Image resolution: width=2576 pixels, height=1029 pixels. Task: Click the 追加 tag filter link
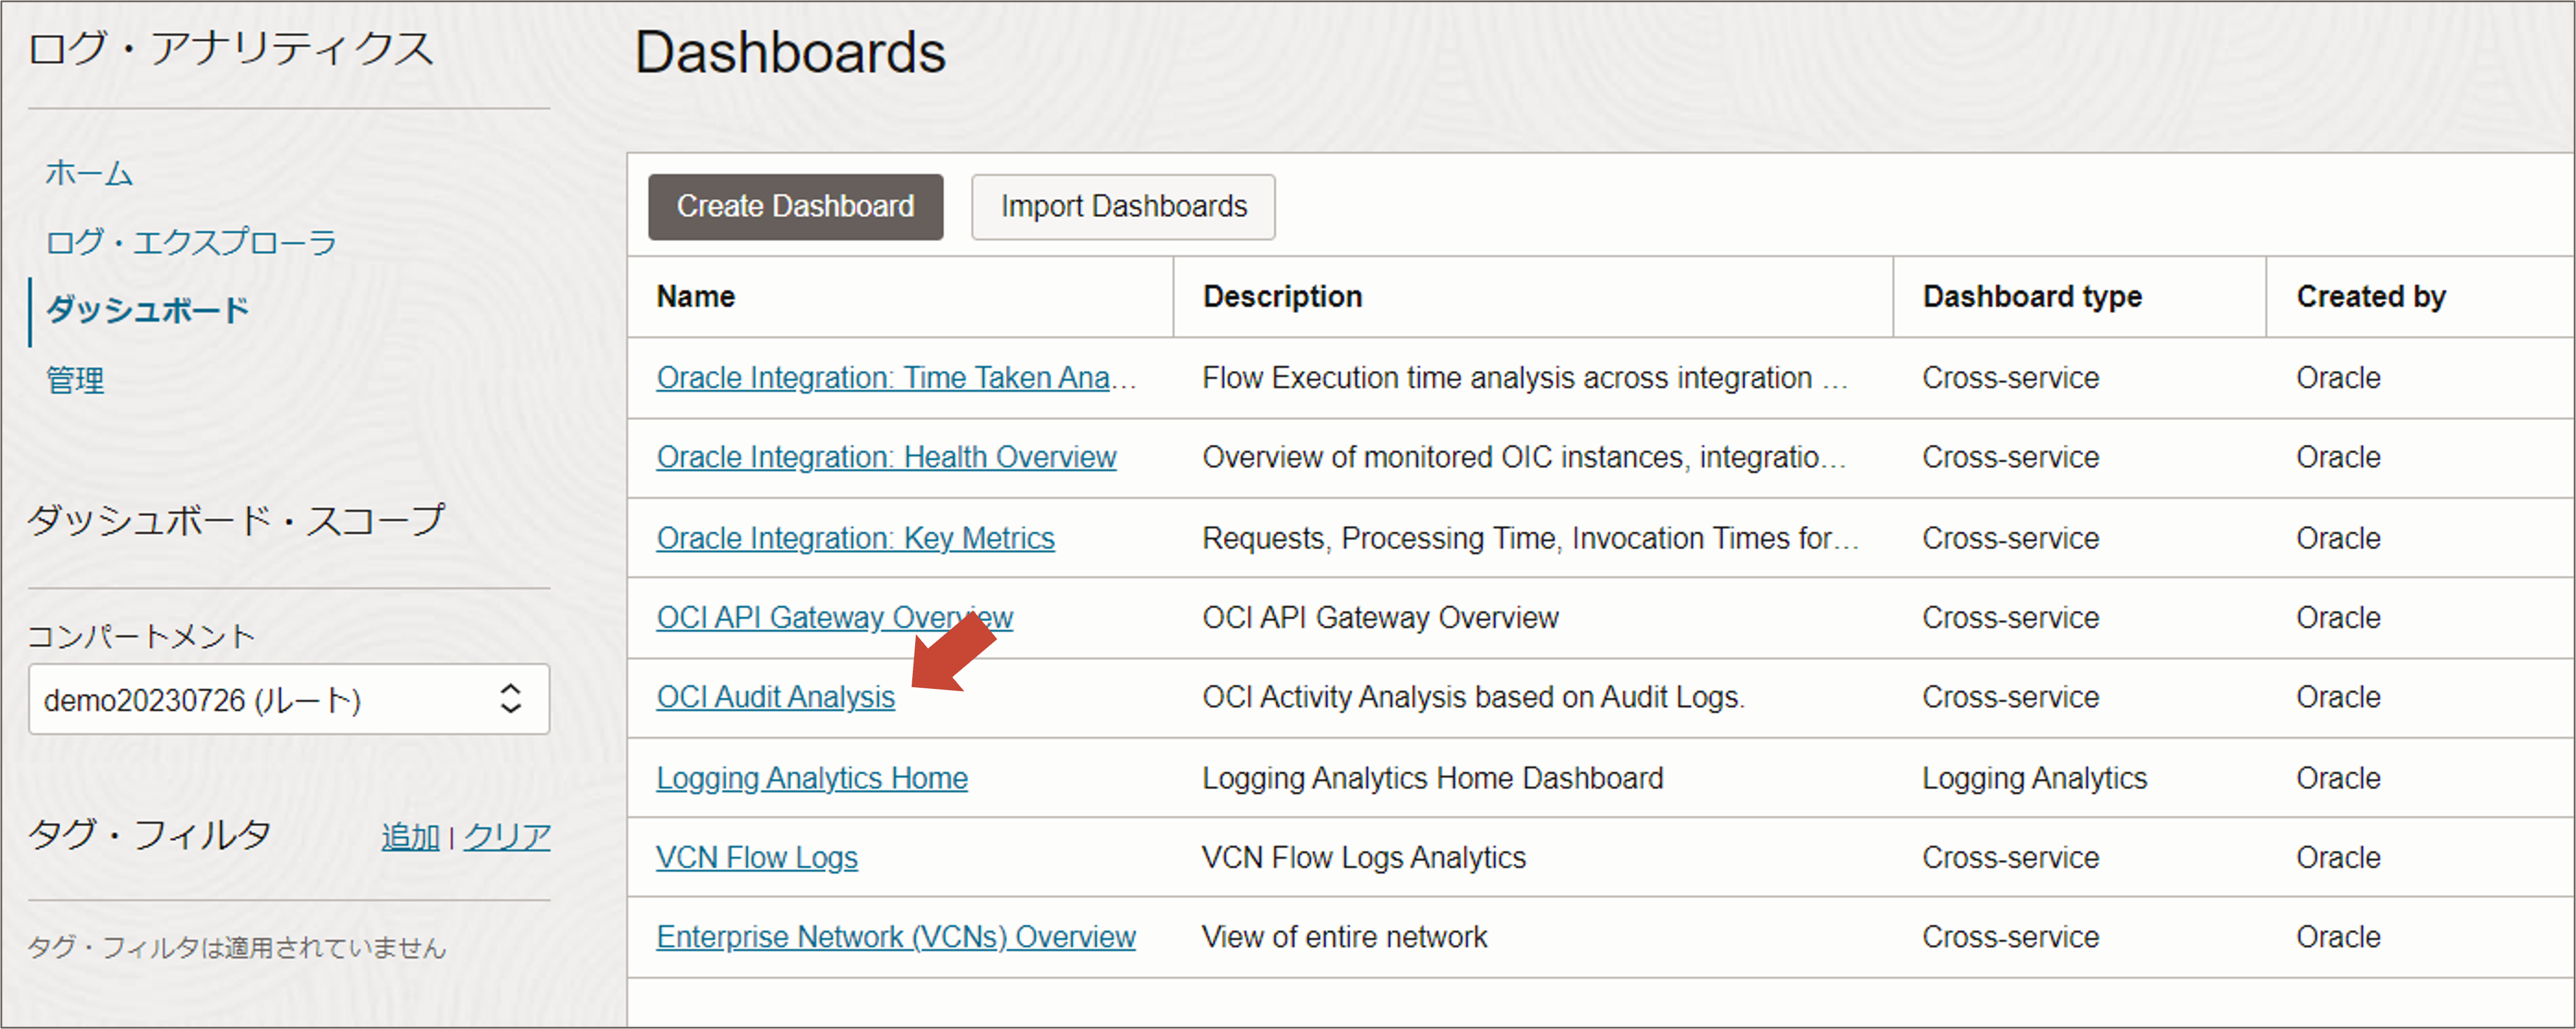coord(409,836)
